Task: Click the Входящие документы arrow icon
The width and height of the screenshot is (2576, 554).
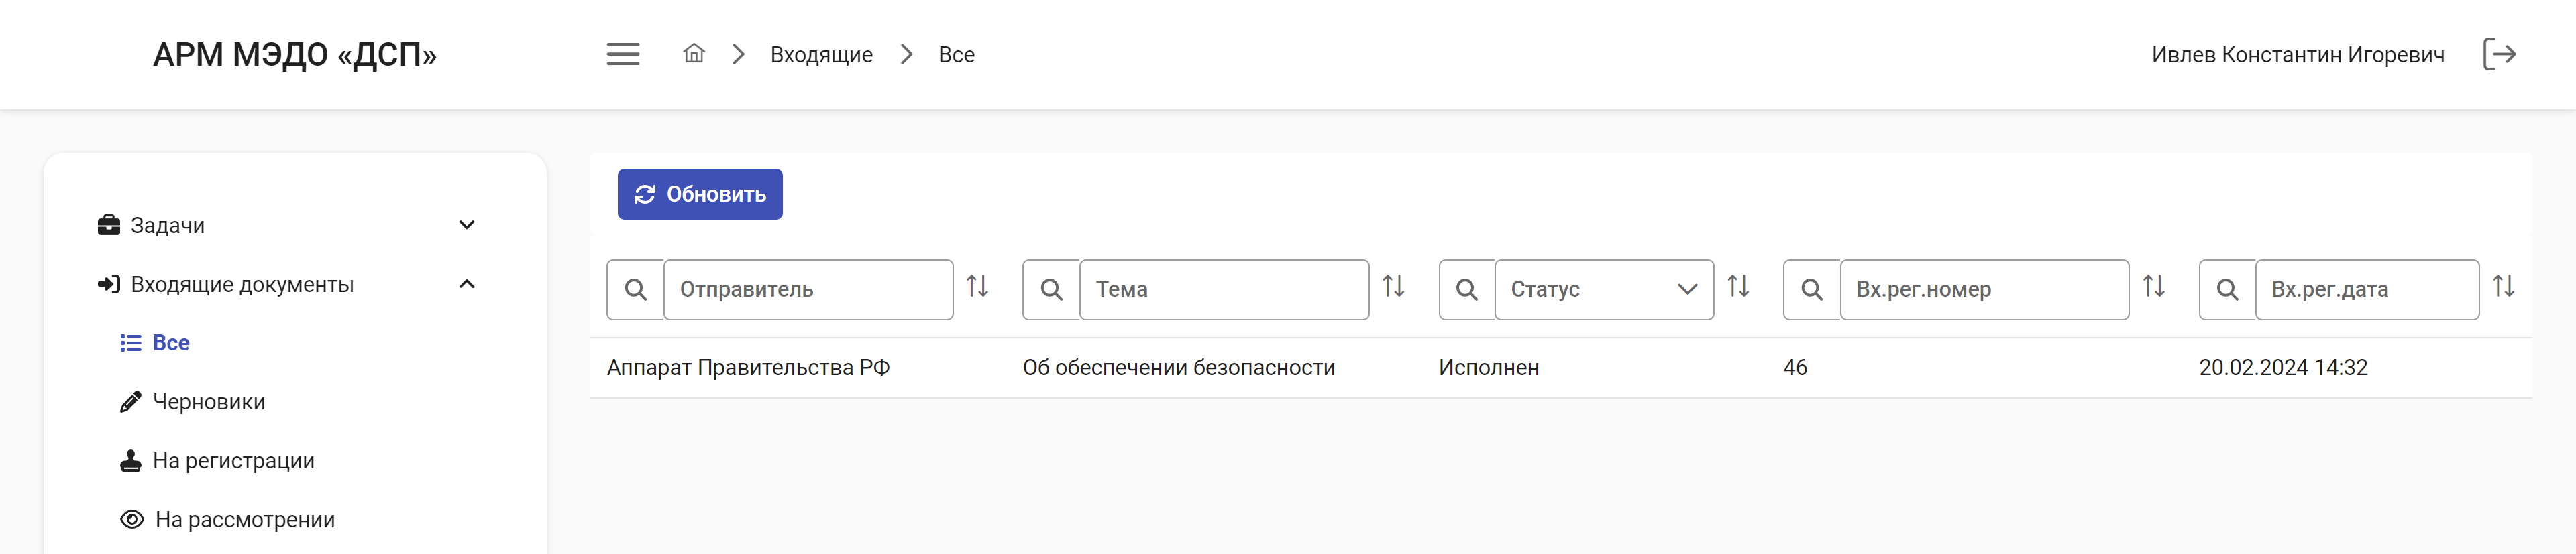Action: click(109, 285)
